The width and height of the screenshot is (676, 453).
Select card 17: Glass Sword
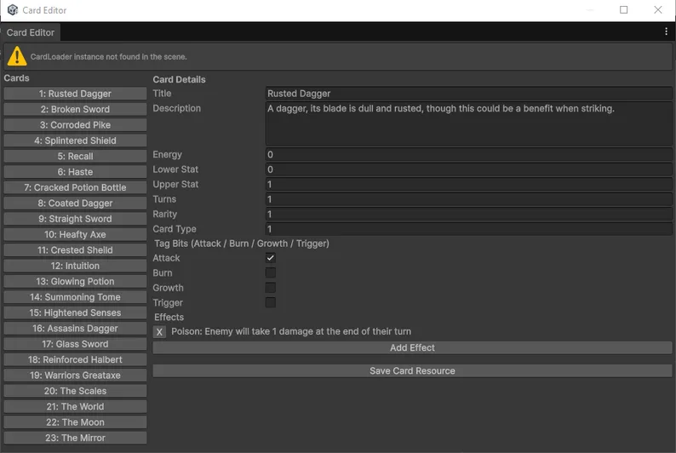coord(75,344)
